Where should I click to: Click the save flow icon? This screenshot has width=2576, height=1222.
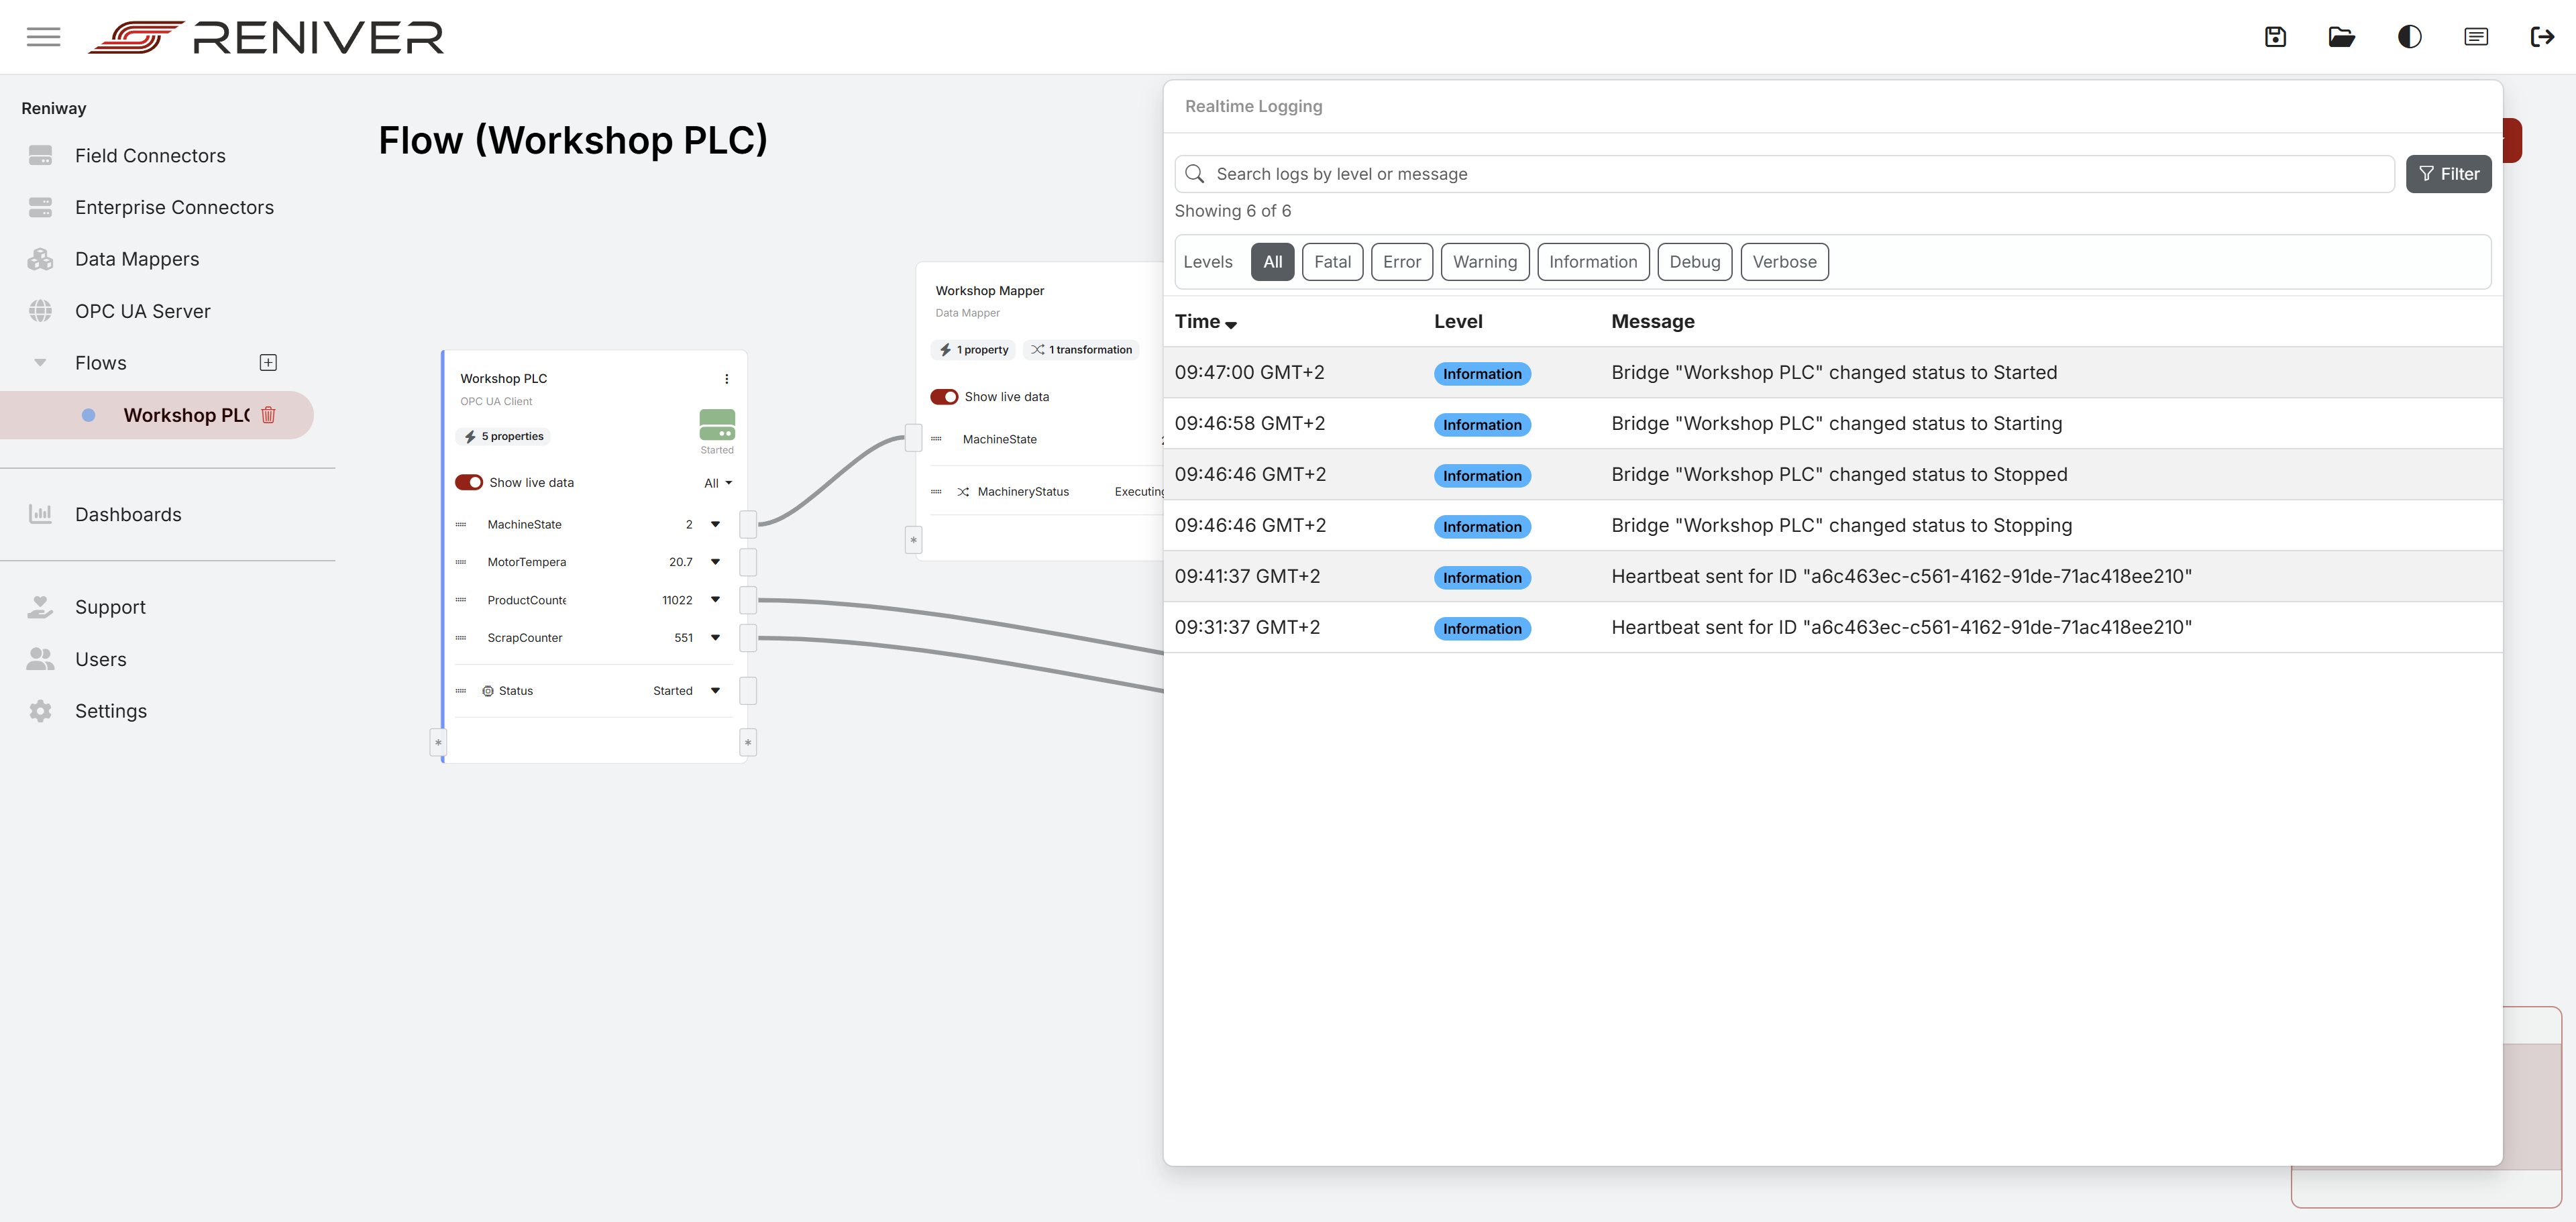tap(2275, 37)
